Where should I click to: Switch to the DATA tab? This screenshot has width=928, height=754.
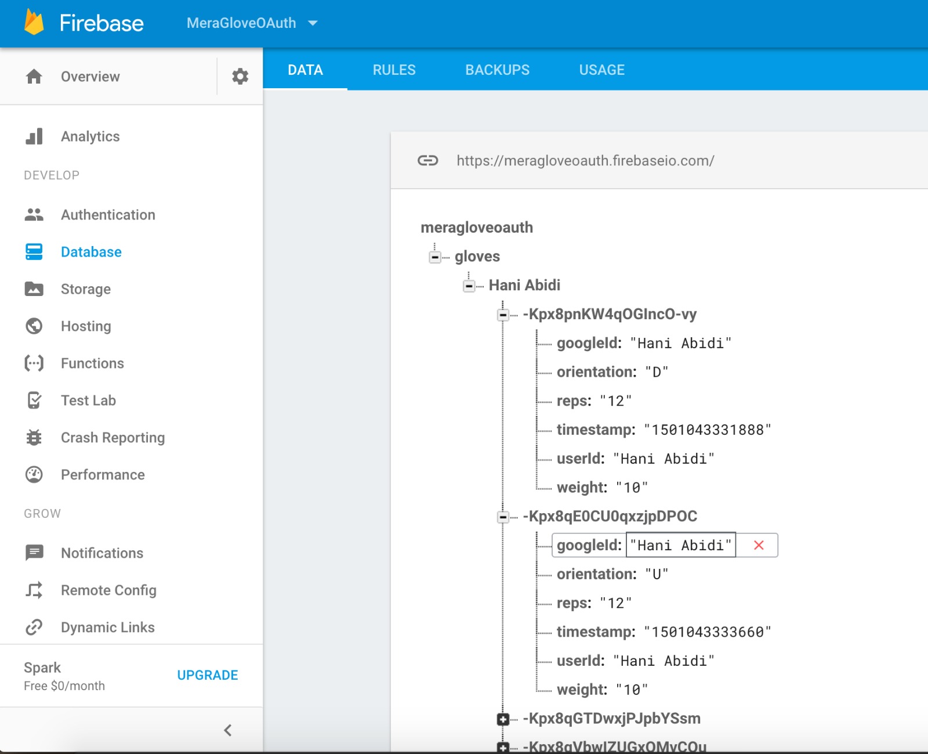[305, 70]
